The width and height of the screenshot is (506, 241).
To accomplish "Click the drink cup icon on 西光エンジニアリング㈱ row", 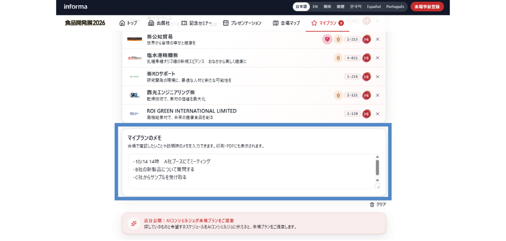I will coord(338,95).
